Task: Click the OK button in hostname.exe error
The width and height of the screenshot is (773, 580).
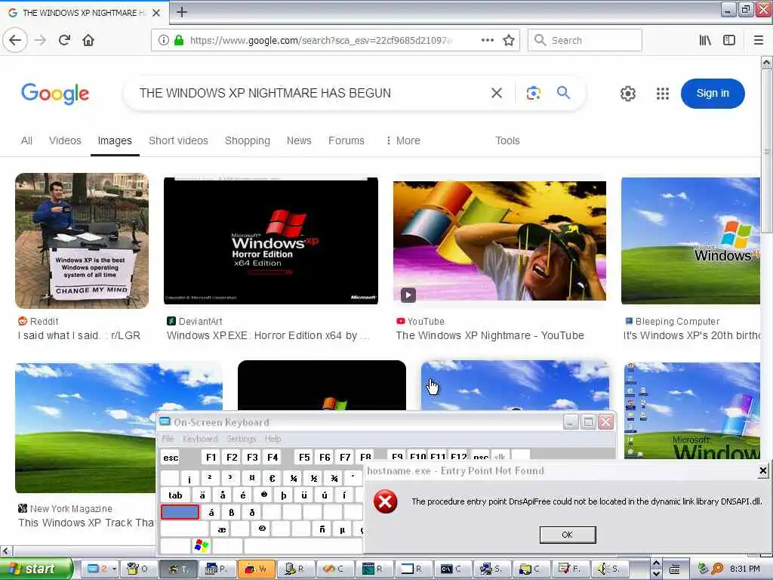Action: point(568,535)
